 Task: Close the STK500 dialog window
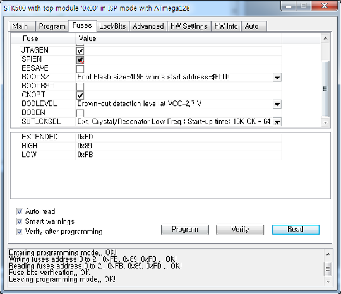324,6
